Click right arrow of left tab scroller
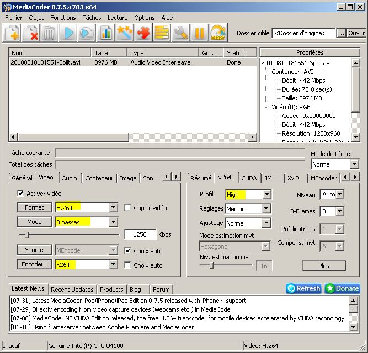 point(177,176)
